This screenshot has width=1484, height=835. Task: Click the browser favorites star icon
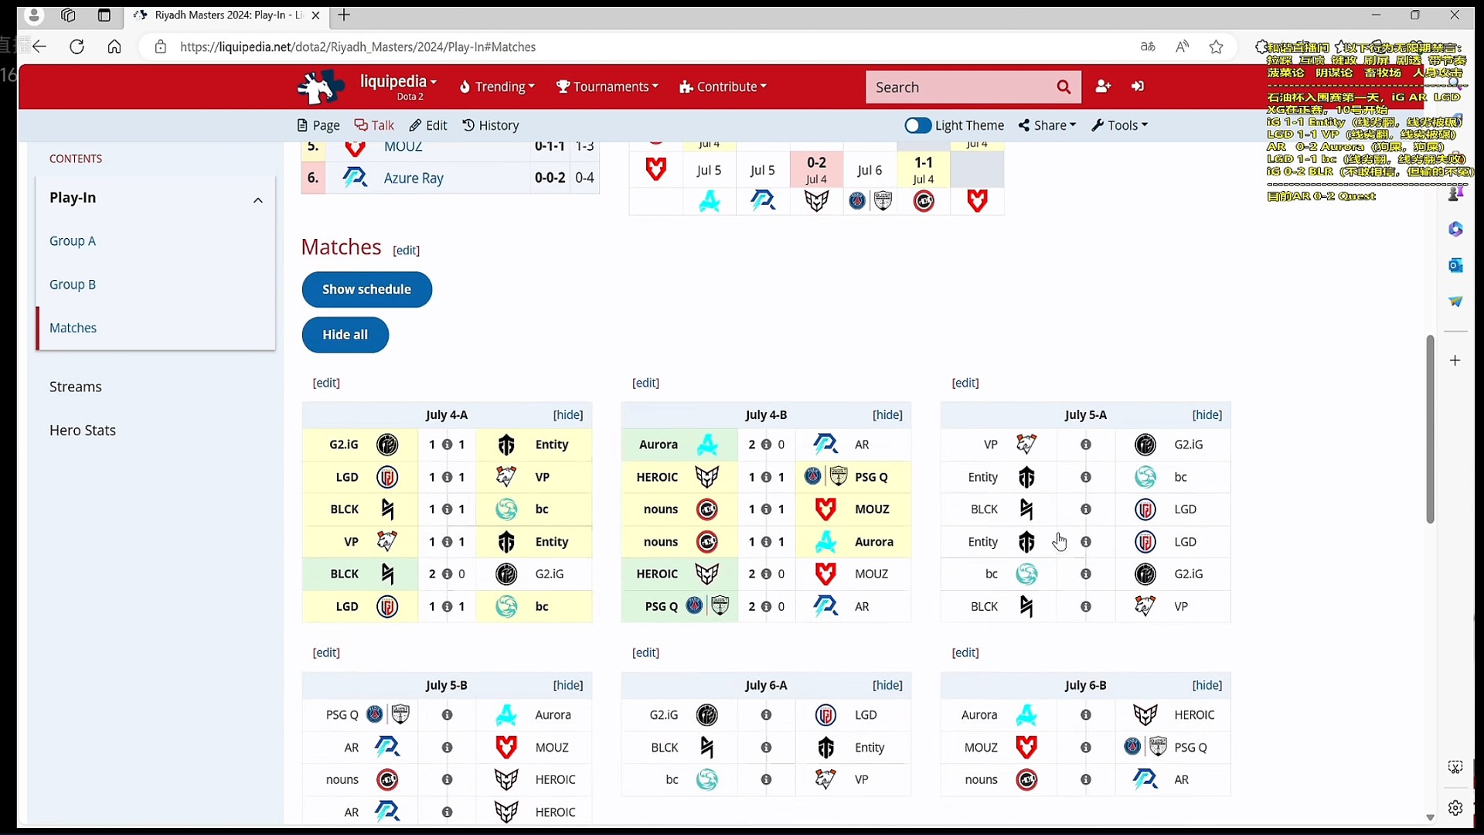1216,47
